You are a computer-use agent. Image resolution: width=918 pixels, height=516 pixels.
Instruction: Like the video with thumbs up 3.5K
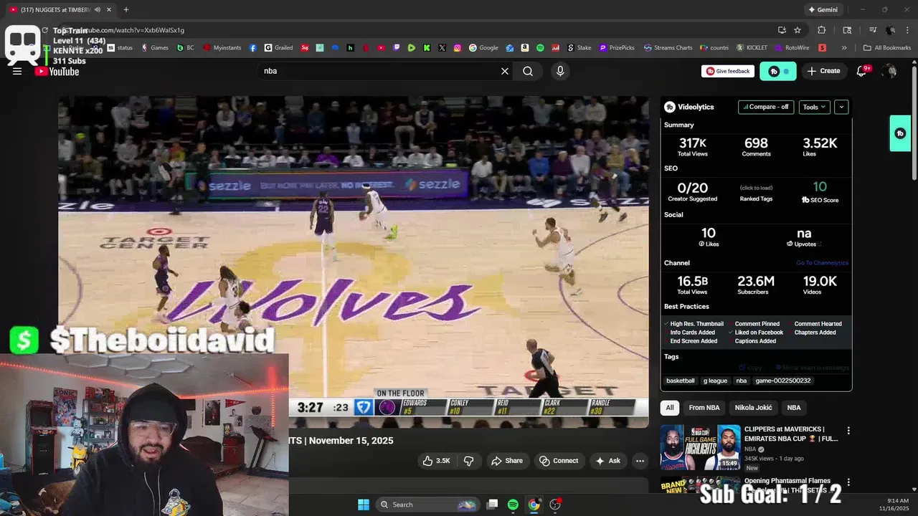(x=436, y=461)
